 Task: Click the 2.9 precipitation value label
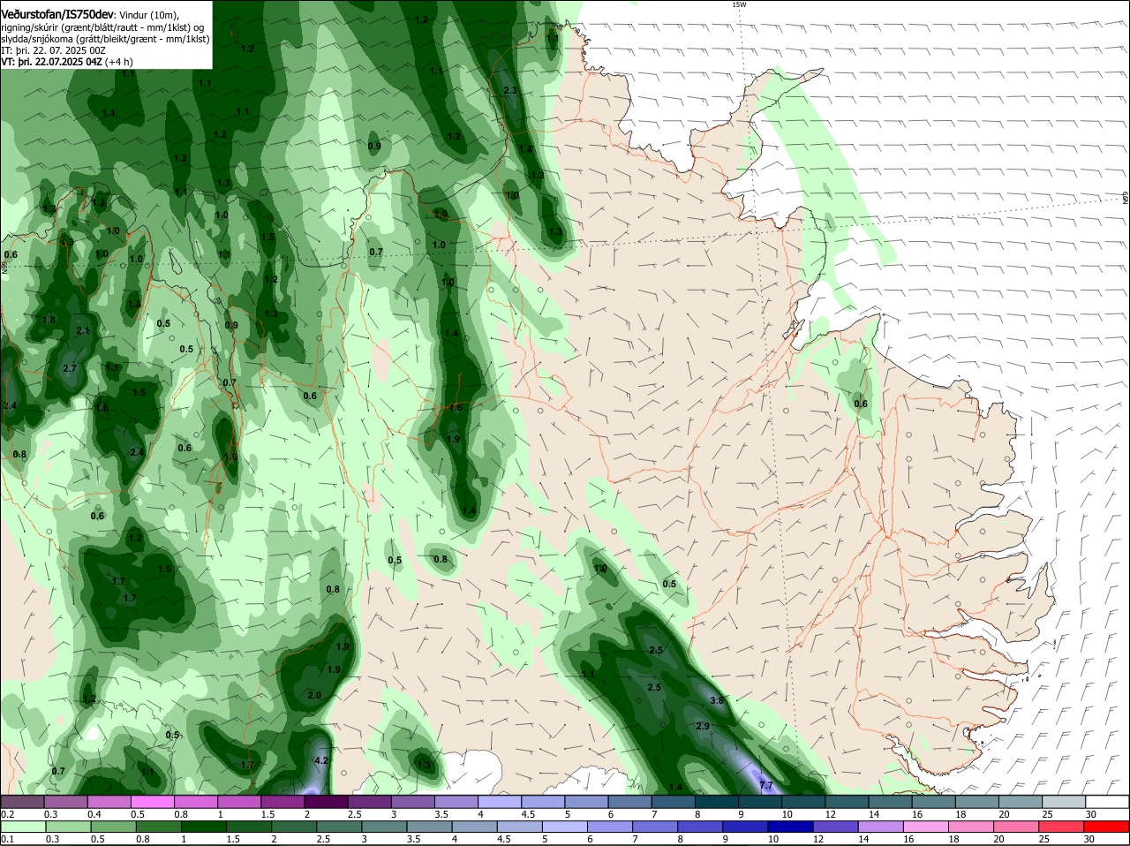pos(703,726)
